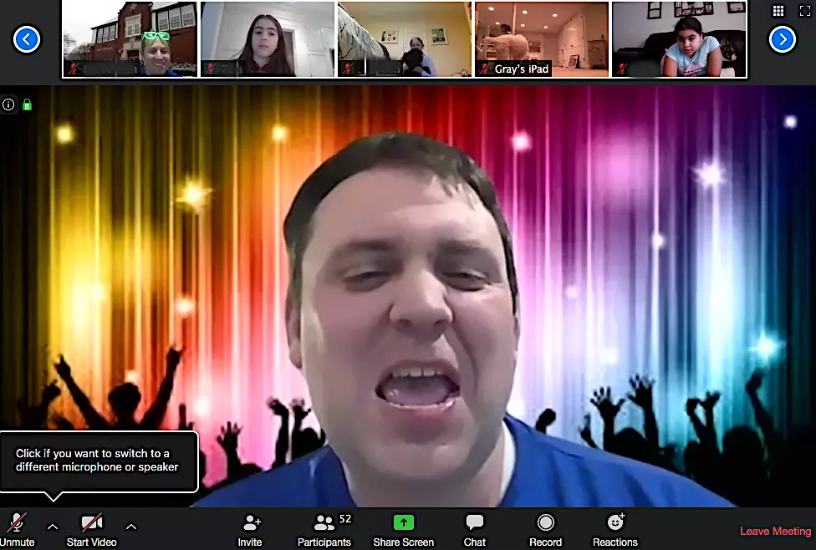Unmute the microphone
The width and height of the screenshot is (816, 550).
point(18,529)
